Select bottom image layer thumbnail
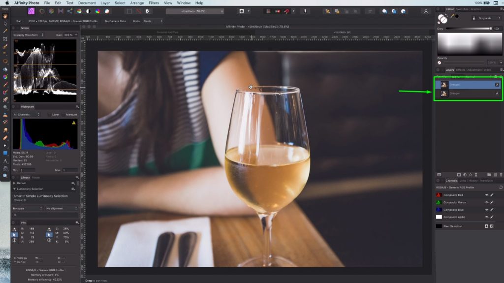504x283 pixels. point(444,93)
